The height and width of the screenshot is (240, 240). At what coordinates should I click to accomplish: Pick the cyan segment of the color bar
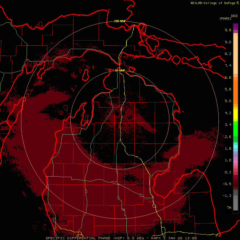(235, 147)
